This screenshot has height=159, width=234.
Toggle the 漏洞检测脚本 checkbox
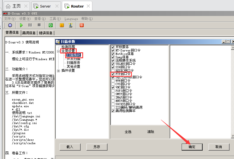[x=113, y=111]
